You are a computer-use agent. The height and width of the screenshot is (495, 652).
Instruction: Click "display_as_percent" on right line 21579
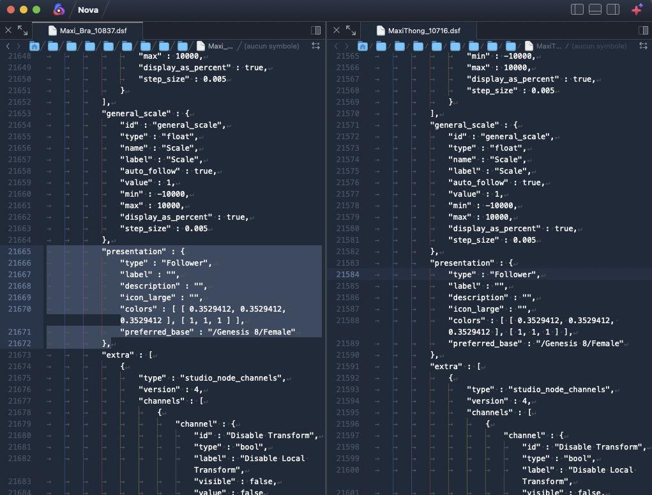(x=494, y=229)
